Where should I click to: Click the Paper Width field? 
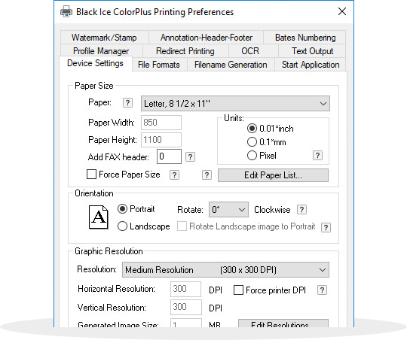(161, 123)
